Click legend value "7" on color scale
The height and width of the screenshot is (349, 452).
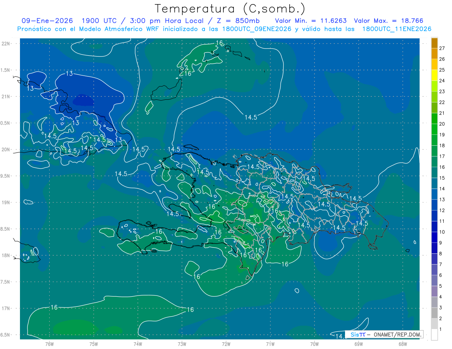(x=441, y=264)
